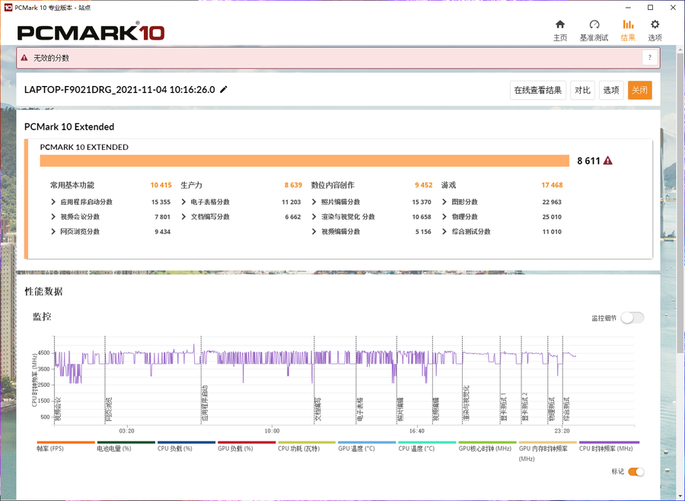Click the 在线查看结果 button

[537, 91]
